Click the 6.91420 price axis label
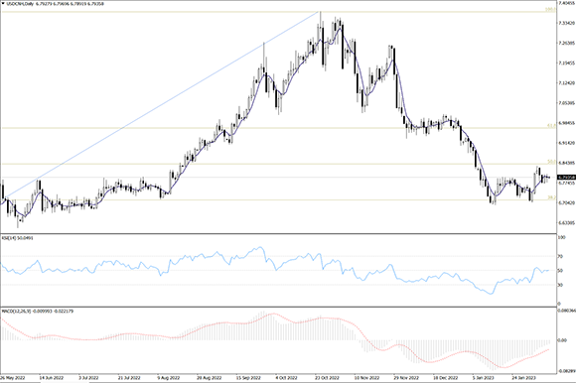 566,142
